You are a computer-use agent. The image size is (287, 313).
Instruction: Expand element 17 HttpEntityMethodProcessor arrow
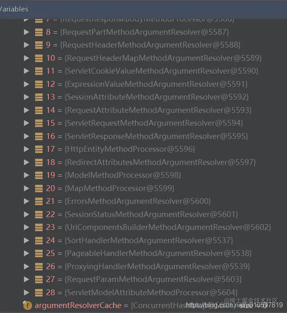tap(26, 149)
